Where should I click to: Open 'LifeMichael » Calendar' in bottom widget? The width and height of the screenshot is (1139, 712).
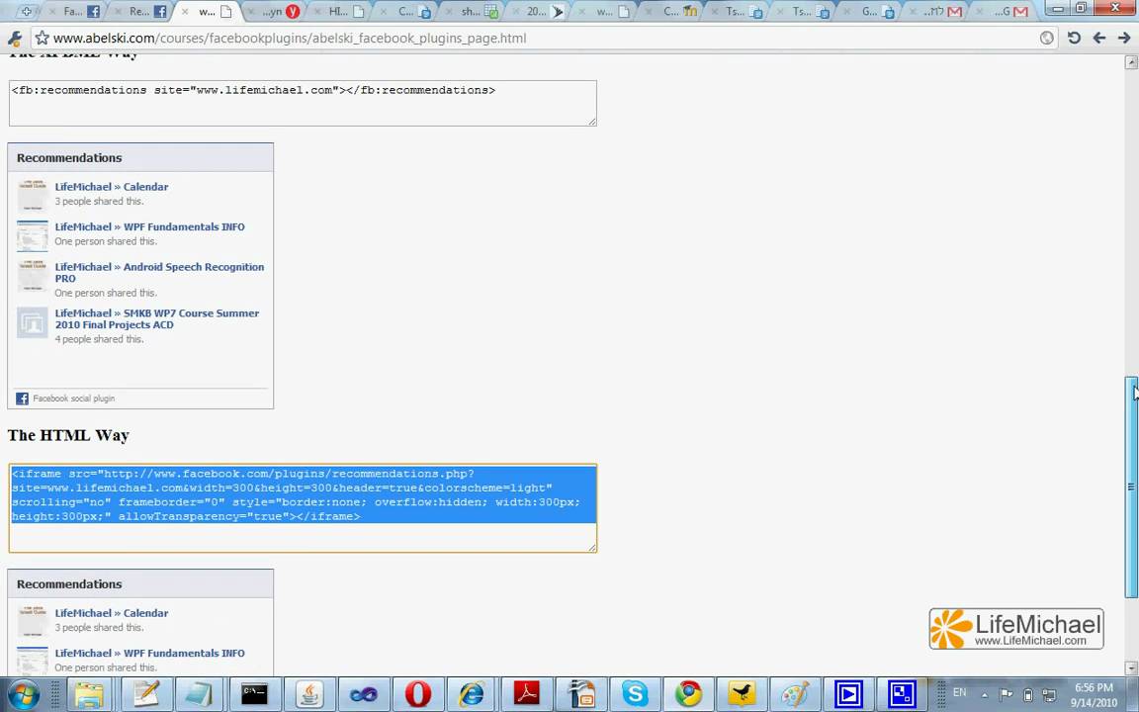[x=111, y=613]
